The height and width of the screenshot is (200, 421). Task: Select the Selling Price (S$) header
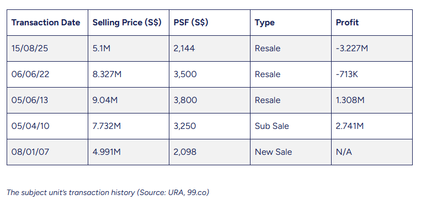click(x=127, y=22)
